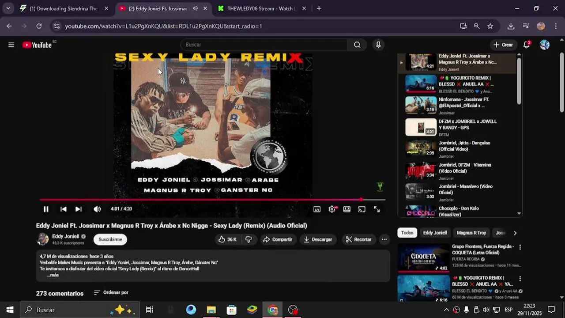Mute the YouTube tab via speaker icon
The image size is (565, 318).
195,8
